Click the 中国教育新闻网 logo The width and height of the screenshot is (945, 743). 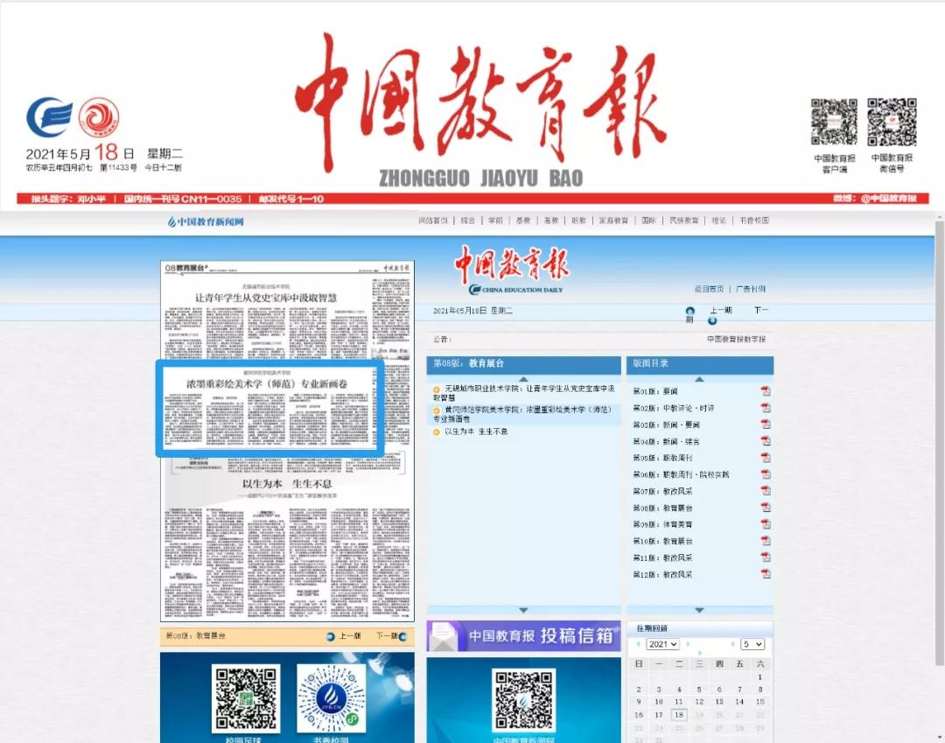tap(206, 221)
